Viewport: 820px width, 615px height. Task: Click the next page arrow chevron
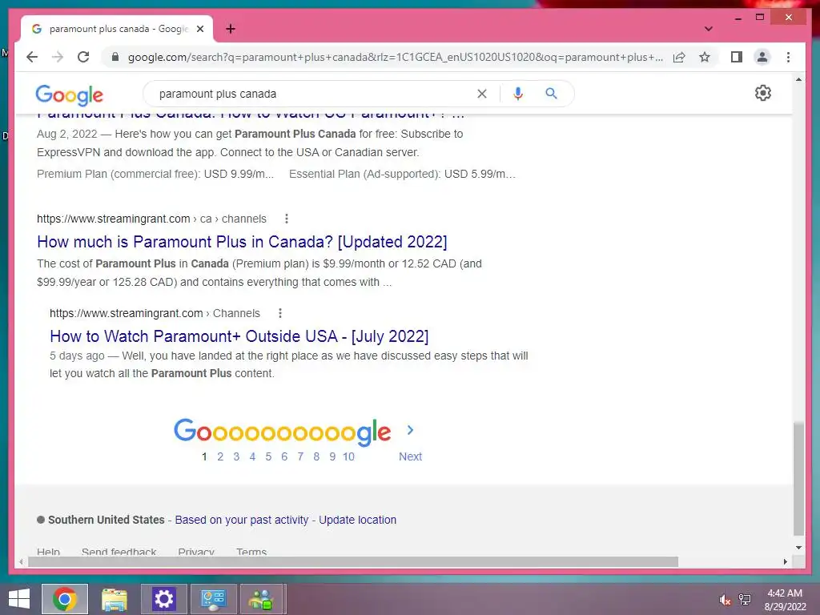(410, 430)
